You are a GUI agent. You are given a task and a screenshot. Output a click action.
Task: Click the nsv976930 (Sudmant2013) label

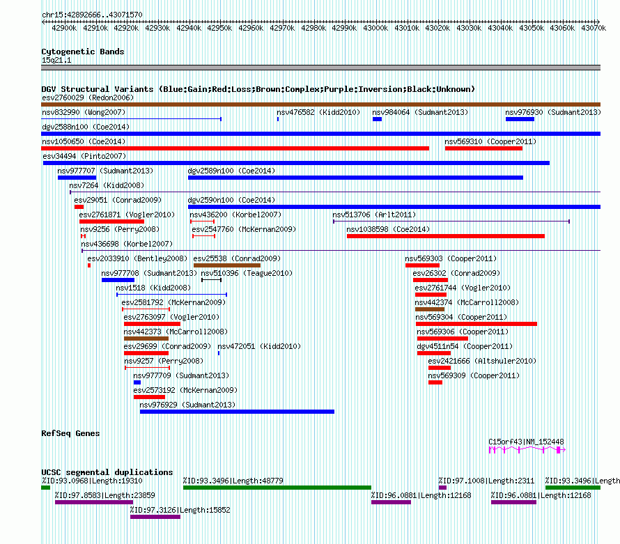pos(553,112)
